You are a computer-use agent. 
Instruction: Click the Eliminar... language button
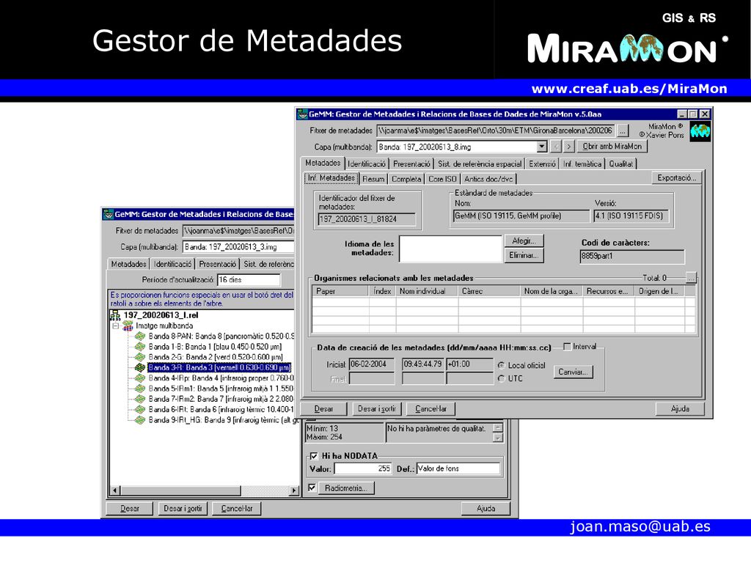click(x=524, y=255)
